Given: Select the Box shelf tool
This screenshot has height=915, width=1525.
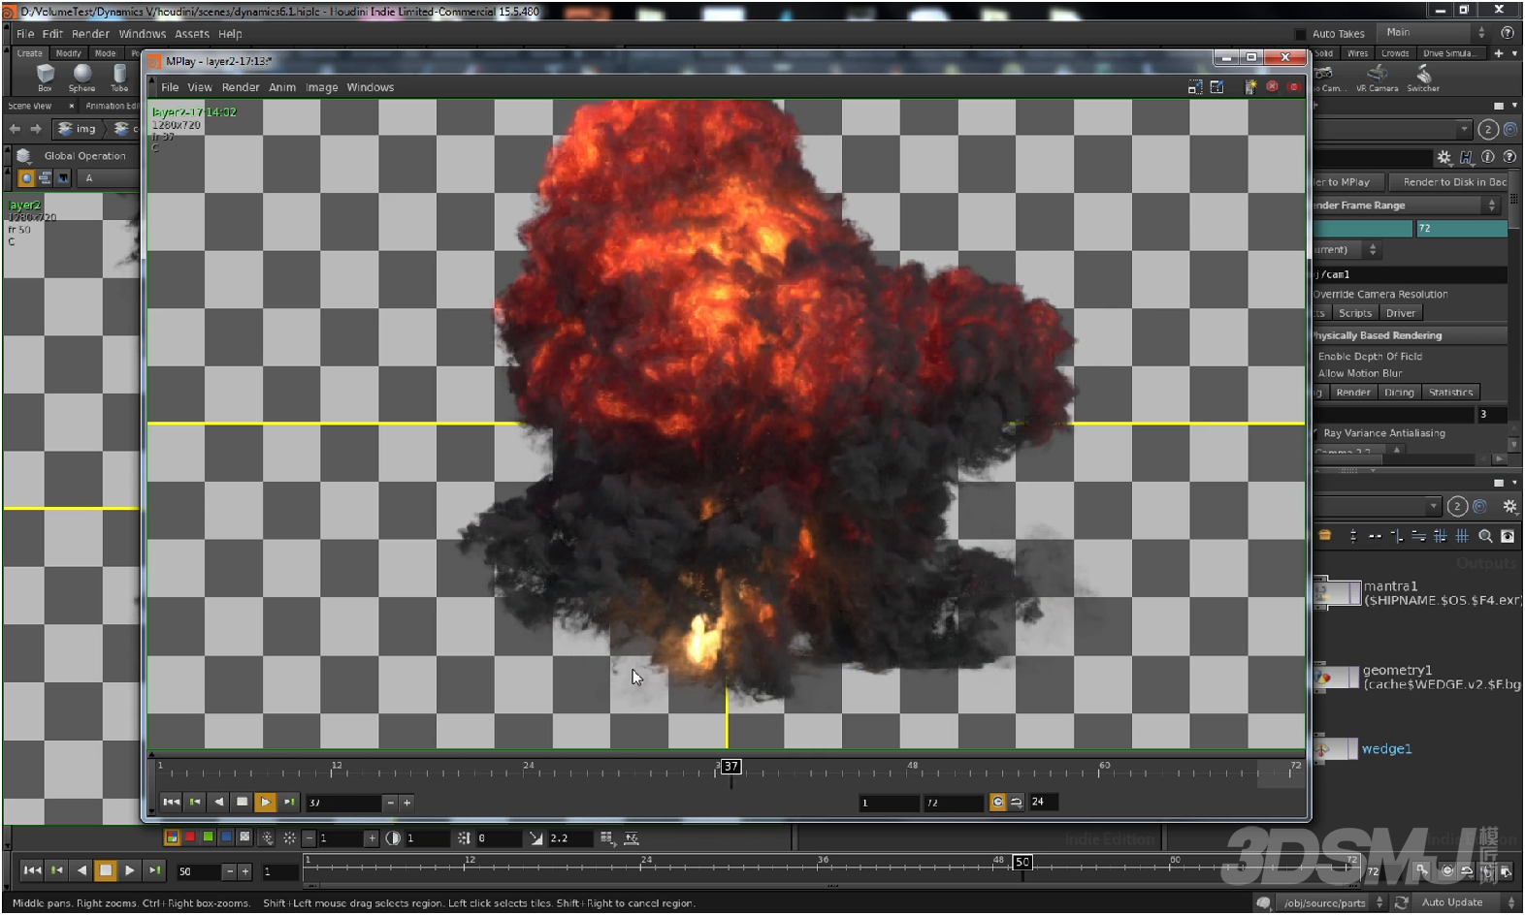Looking at the screenshot, I should coord(45,78).
